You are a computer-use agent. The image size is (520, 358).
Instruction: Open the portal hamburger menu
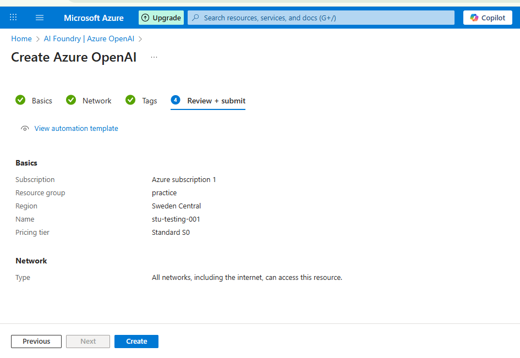click(40, 18)
